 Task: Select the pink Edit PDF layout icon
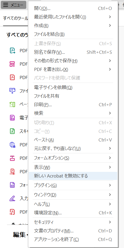point(12,64)
